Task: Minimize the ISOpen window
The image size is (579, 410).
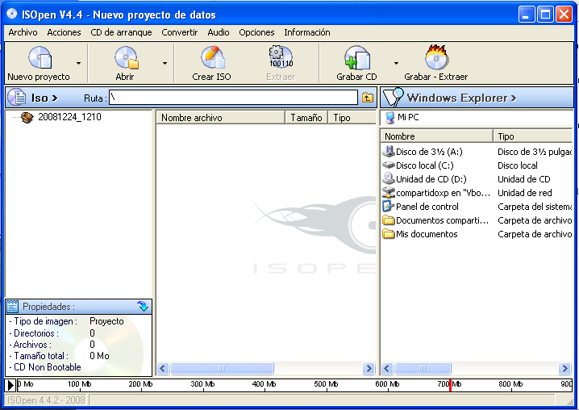Action: (x=526, y=15)
